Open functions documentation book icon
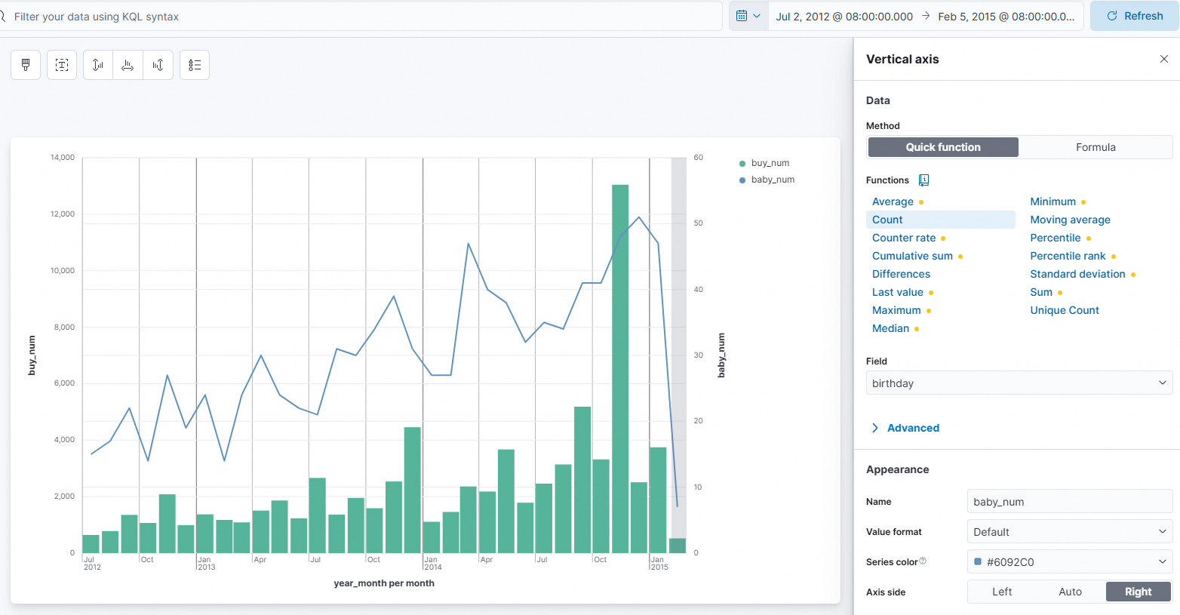Image resolution: width=1180 pixels, height=615 pixels. click(923, 180)
